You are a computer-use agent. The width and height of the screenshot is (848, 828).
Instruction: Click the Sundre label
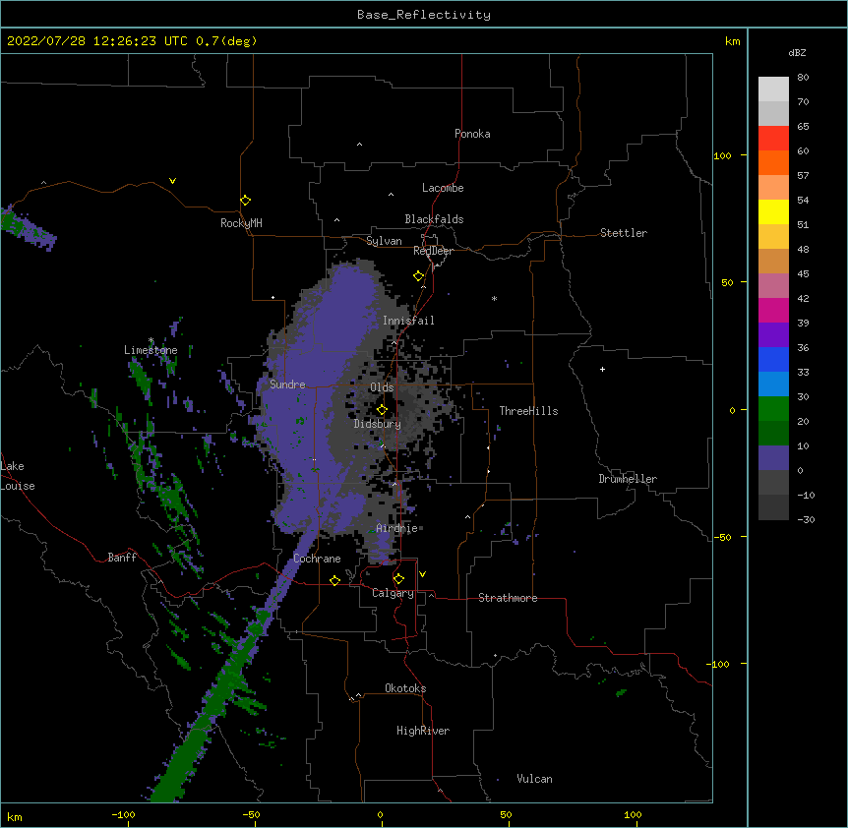[x=287, y=384]
